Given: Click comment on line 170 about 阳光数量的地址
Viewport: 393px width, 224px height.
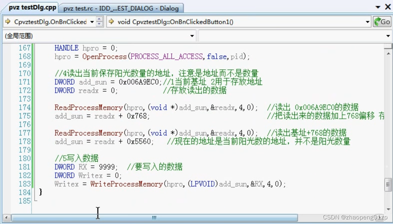Looking at the screenshot, I should click(156, 73).
